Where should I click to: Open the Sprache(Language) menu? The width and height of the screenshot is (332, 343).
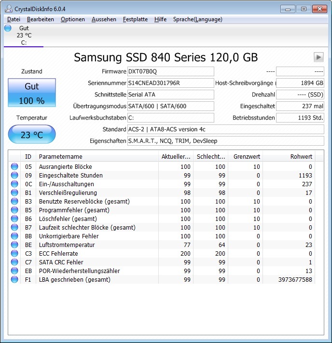[x=198, y=19]
